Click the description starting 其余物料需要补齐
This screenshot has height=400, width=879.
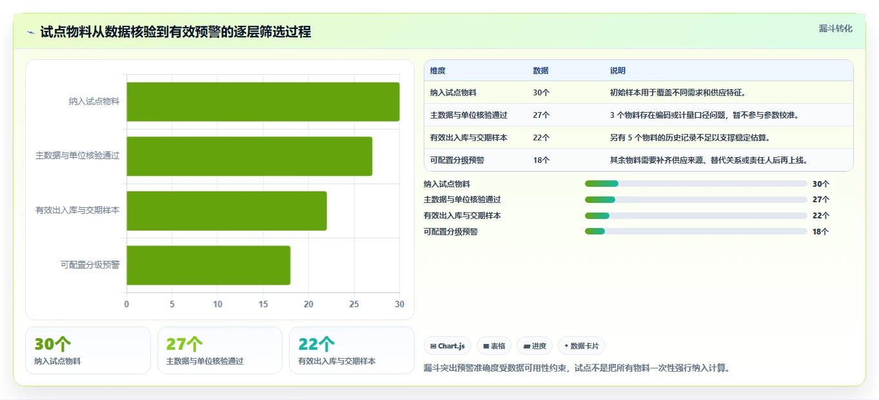click(709, 160)
